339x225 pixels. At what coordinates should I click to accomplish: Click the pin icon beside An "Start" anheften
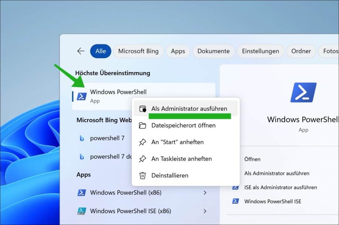142,142
